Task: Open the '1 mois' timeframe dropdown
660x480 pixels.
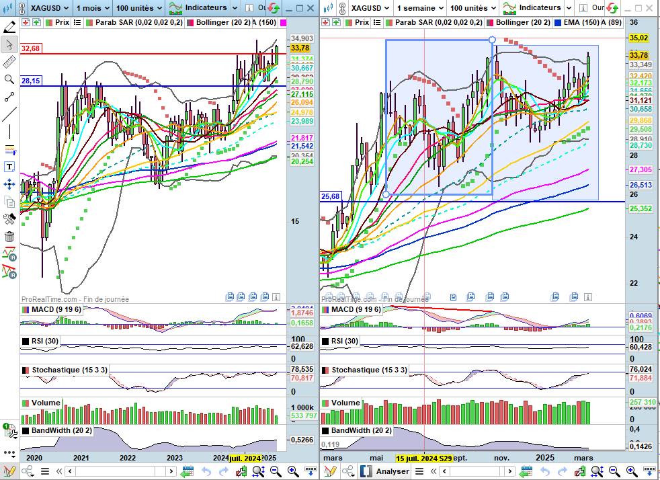Action: click(93, 7)
